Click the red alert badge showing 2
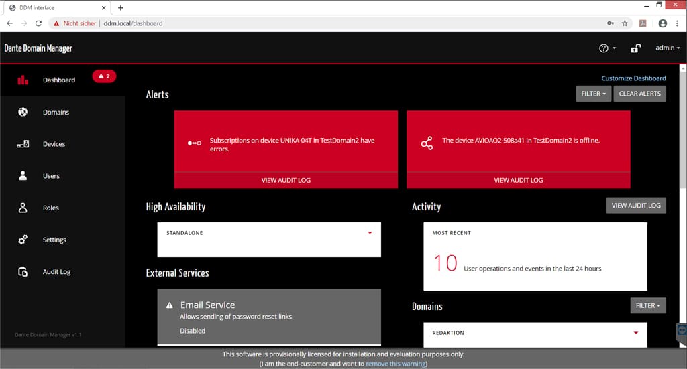The width and height of the screenshot is (687, 369). [x=104, y=76]
